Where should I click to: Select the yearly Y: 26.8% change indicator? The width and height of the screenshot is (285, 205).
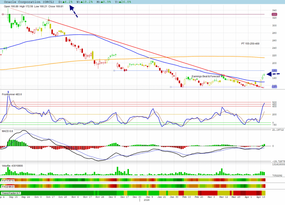pos(115,2)
